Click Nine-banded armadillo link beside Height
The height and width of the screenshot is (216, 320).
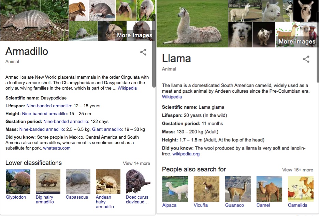[45, 114]
